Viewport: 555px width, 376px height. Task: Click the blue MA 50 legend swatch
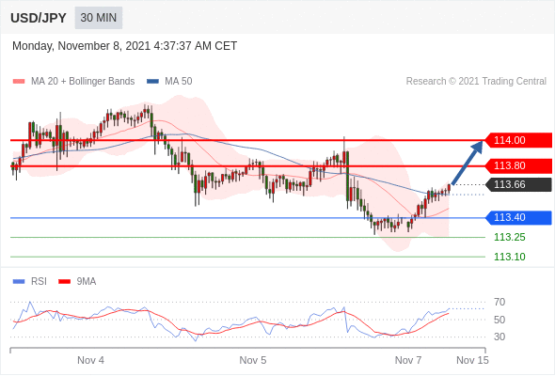click(152, 82)
